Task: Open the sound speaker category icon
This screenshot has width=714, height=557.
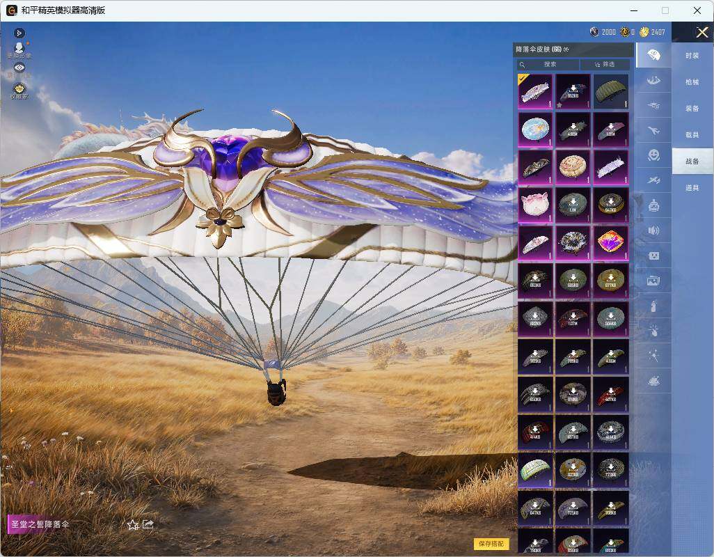Action: click(x=653, y=230)
